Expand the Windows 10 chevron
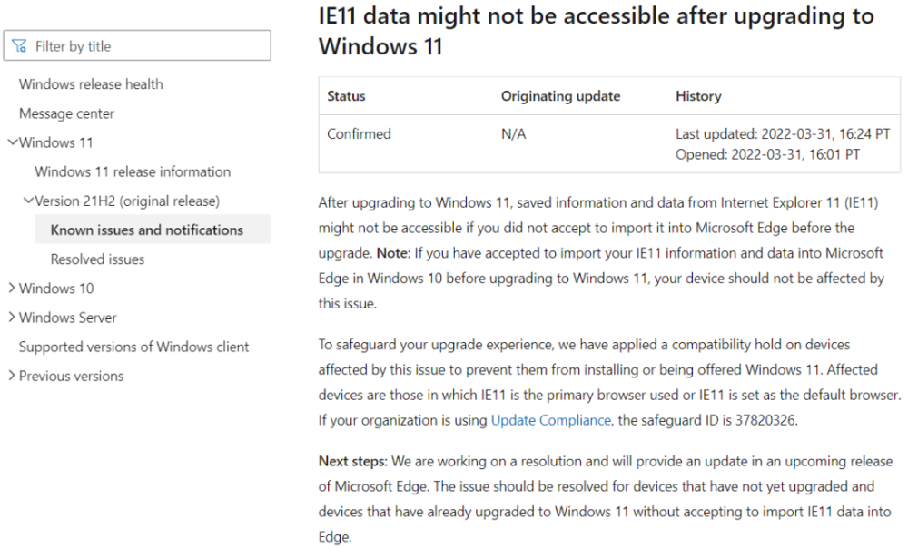908x548 pixels. [x=12, y=289]
